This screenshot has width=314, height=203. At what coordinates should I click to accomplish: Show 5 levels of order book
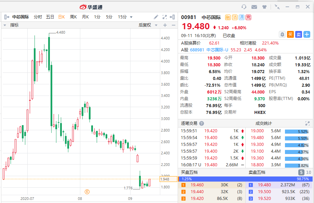[x=301, y=172]
